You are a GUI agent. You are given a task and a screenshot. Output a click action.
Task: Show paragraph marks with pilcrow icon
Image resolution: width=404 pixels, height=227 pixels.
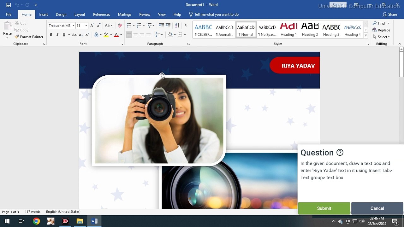pos(186,26)
